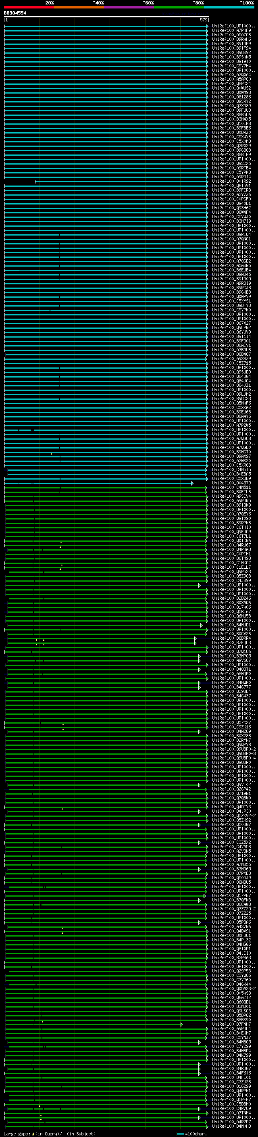
Task: Click hit label UniRef100_Q0WUS2
Action: (x=231, y=88)
